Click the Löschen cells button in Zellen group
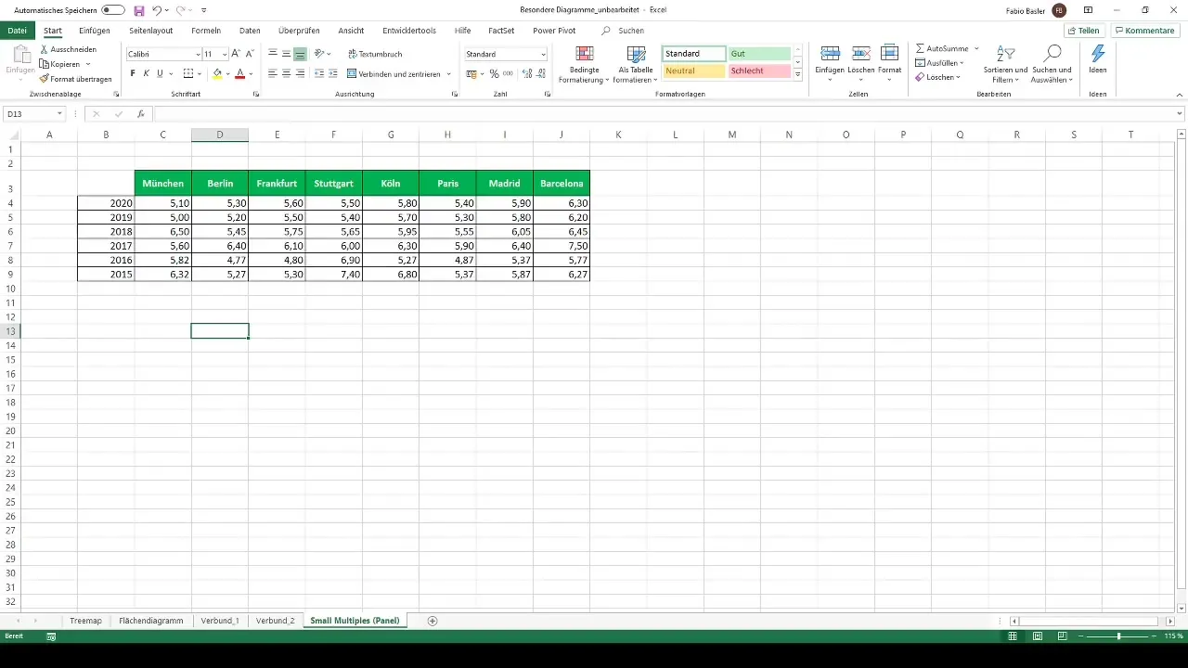 [860, 64]
